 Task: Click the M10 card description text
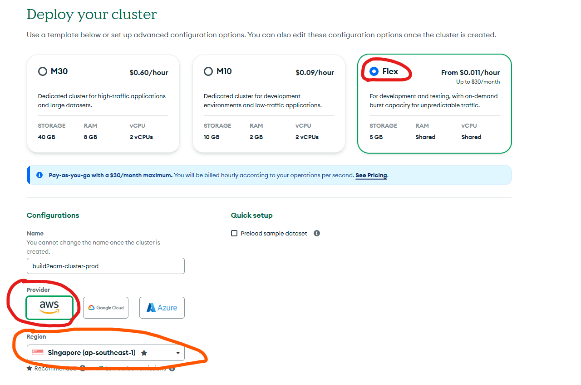(262, 100)
